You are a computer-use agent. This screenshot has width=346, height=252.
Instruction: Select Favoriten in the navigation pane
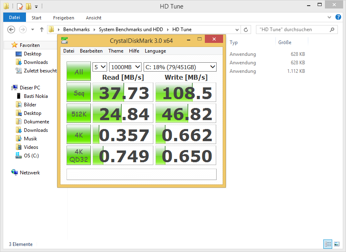pyautogui.click(x=30, y=45)
